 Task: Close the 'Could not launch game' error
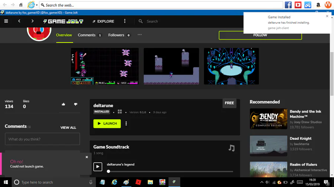(87, 157)
